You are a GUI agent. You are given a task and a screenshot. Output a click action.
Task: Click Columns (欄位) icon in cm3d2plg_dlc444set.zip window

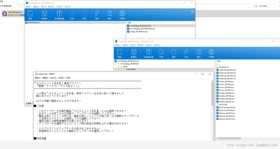[x=199, y=52]
